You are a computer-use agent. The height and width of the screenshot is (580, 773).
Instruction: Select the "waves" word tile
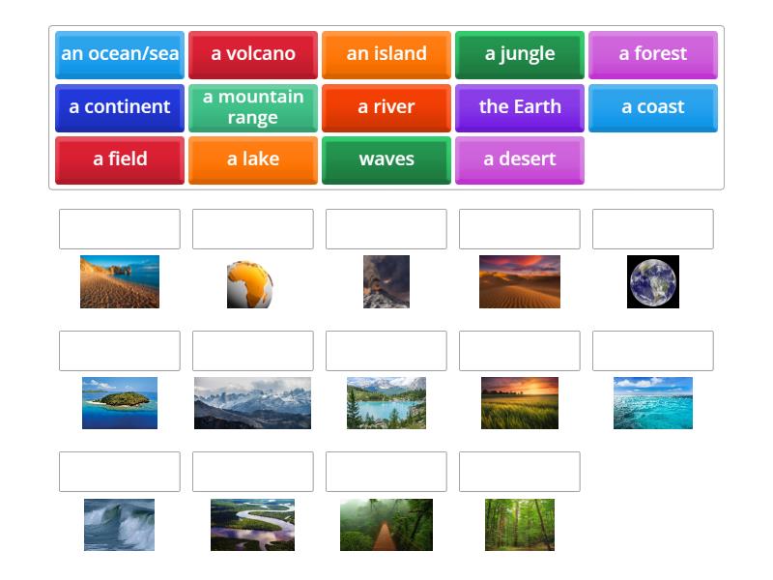386,159
